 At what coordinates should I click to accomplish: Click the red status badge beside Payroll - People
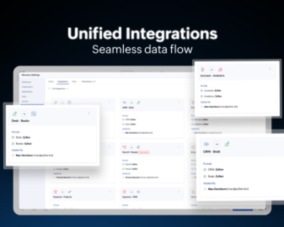pos(144,152)
